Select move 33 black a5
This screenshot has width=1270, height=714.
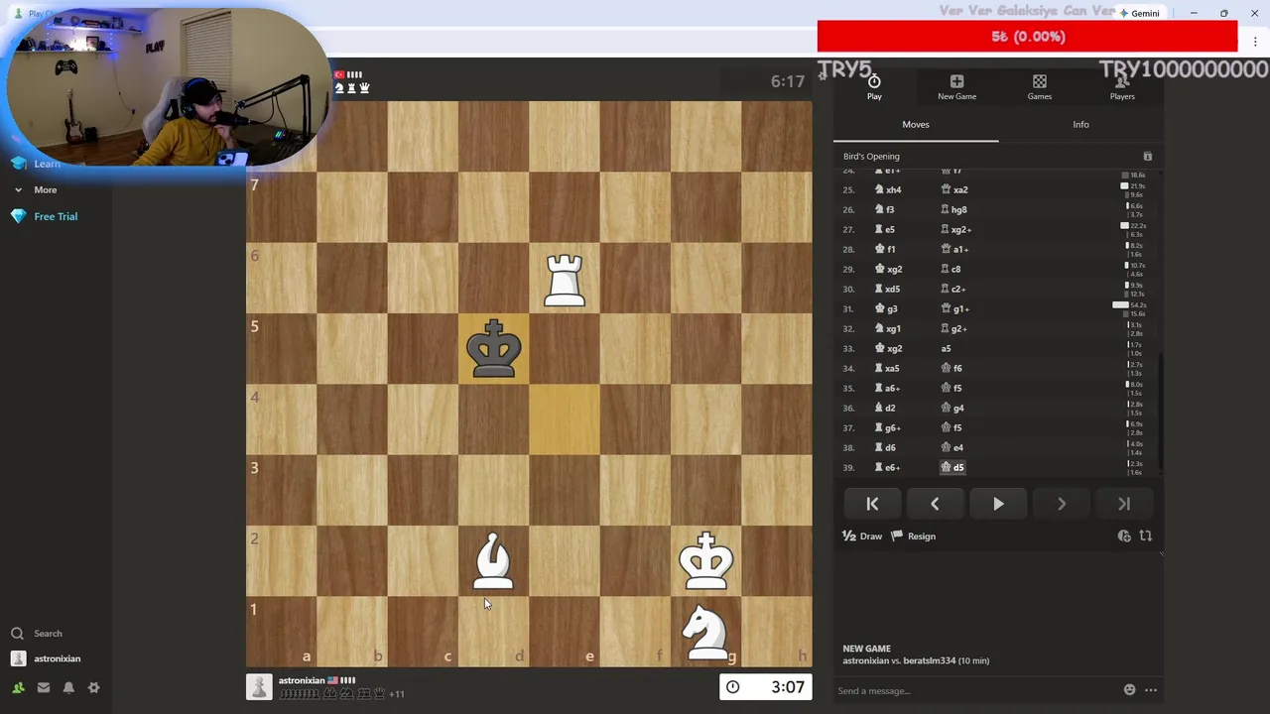(x=946, y=348)
